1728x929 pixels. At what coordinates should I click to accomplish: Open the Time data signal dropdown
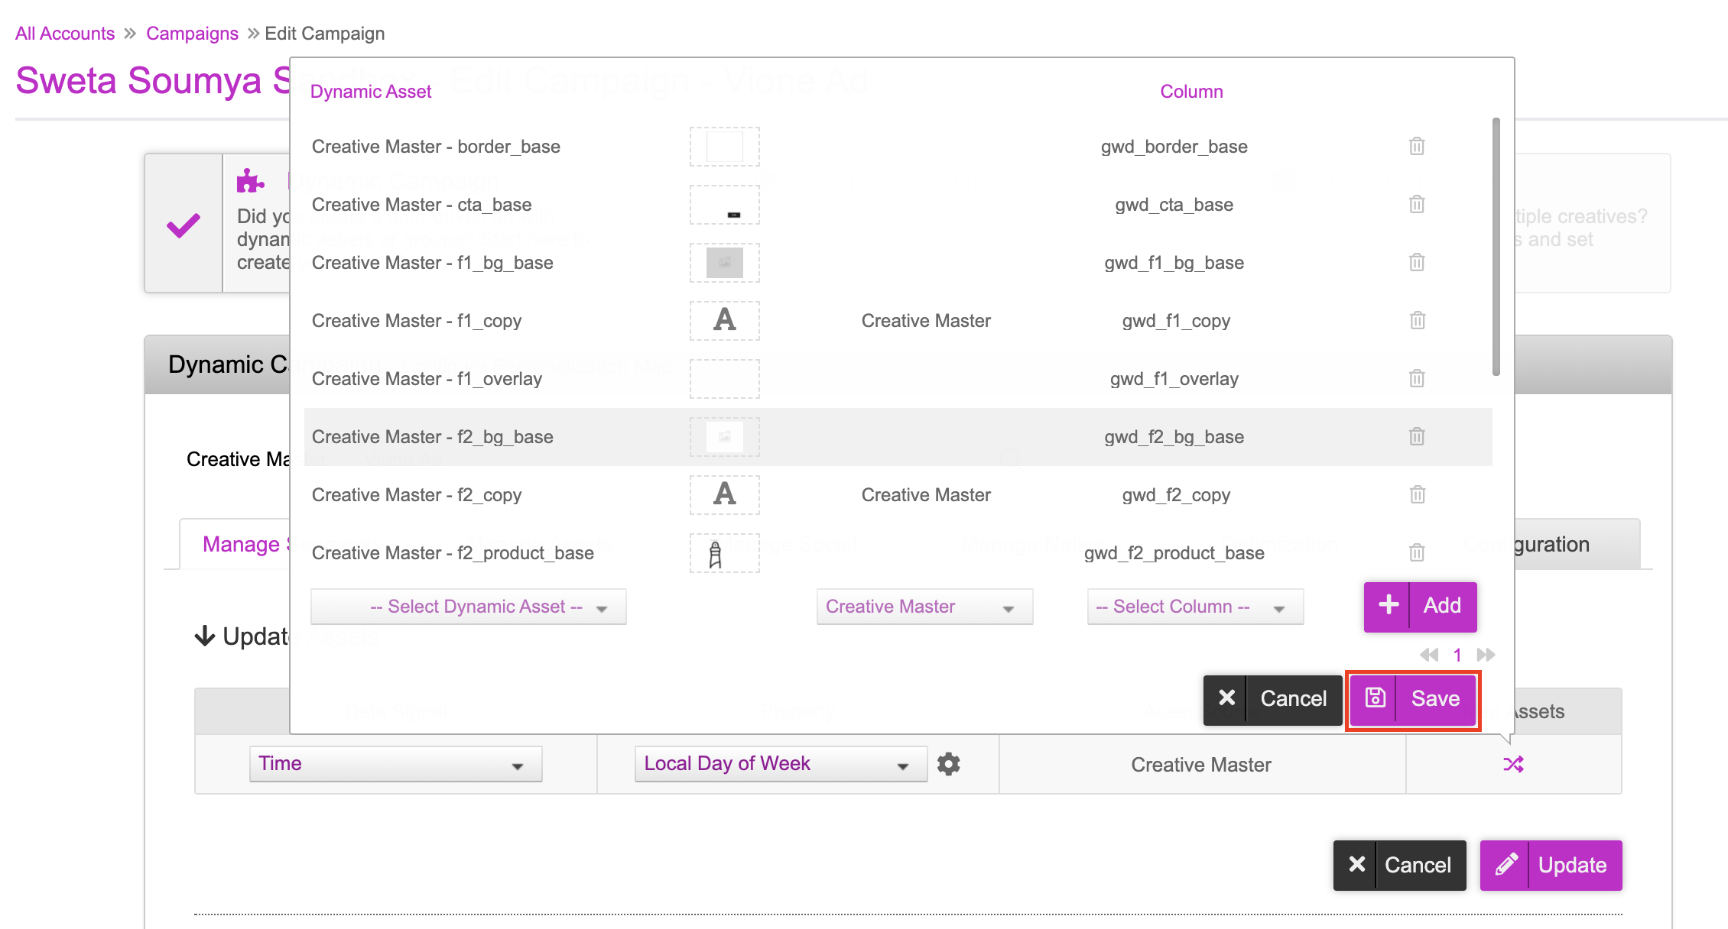tap(395, 764)
